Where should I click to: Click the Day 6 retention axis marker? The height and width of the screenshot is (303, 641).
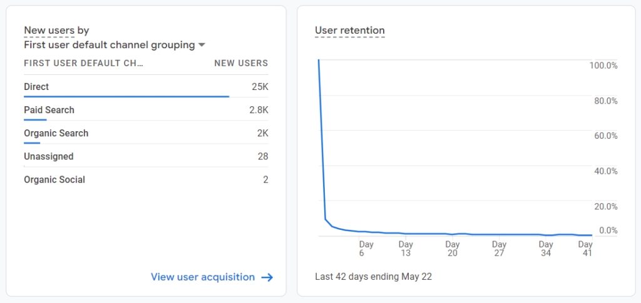point(366,249)
